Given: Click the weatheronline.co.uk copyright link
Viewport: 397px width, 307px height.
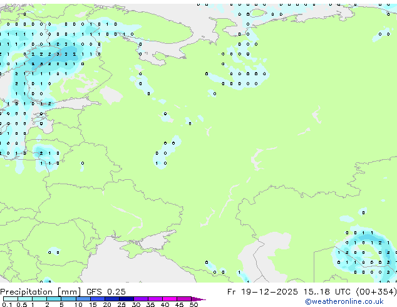Looking at the screenshot, I should (344, 301).
